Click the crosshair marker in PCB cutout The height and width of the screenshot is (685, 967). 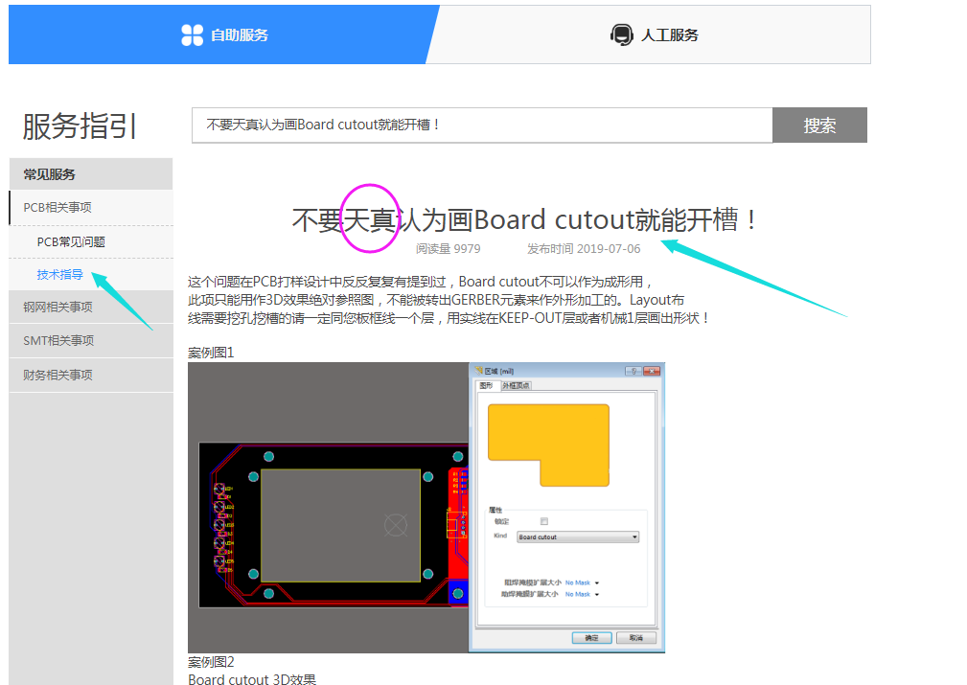pyautogui.click(x=395, y=524)
